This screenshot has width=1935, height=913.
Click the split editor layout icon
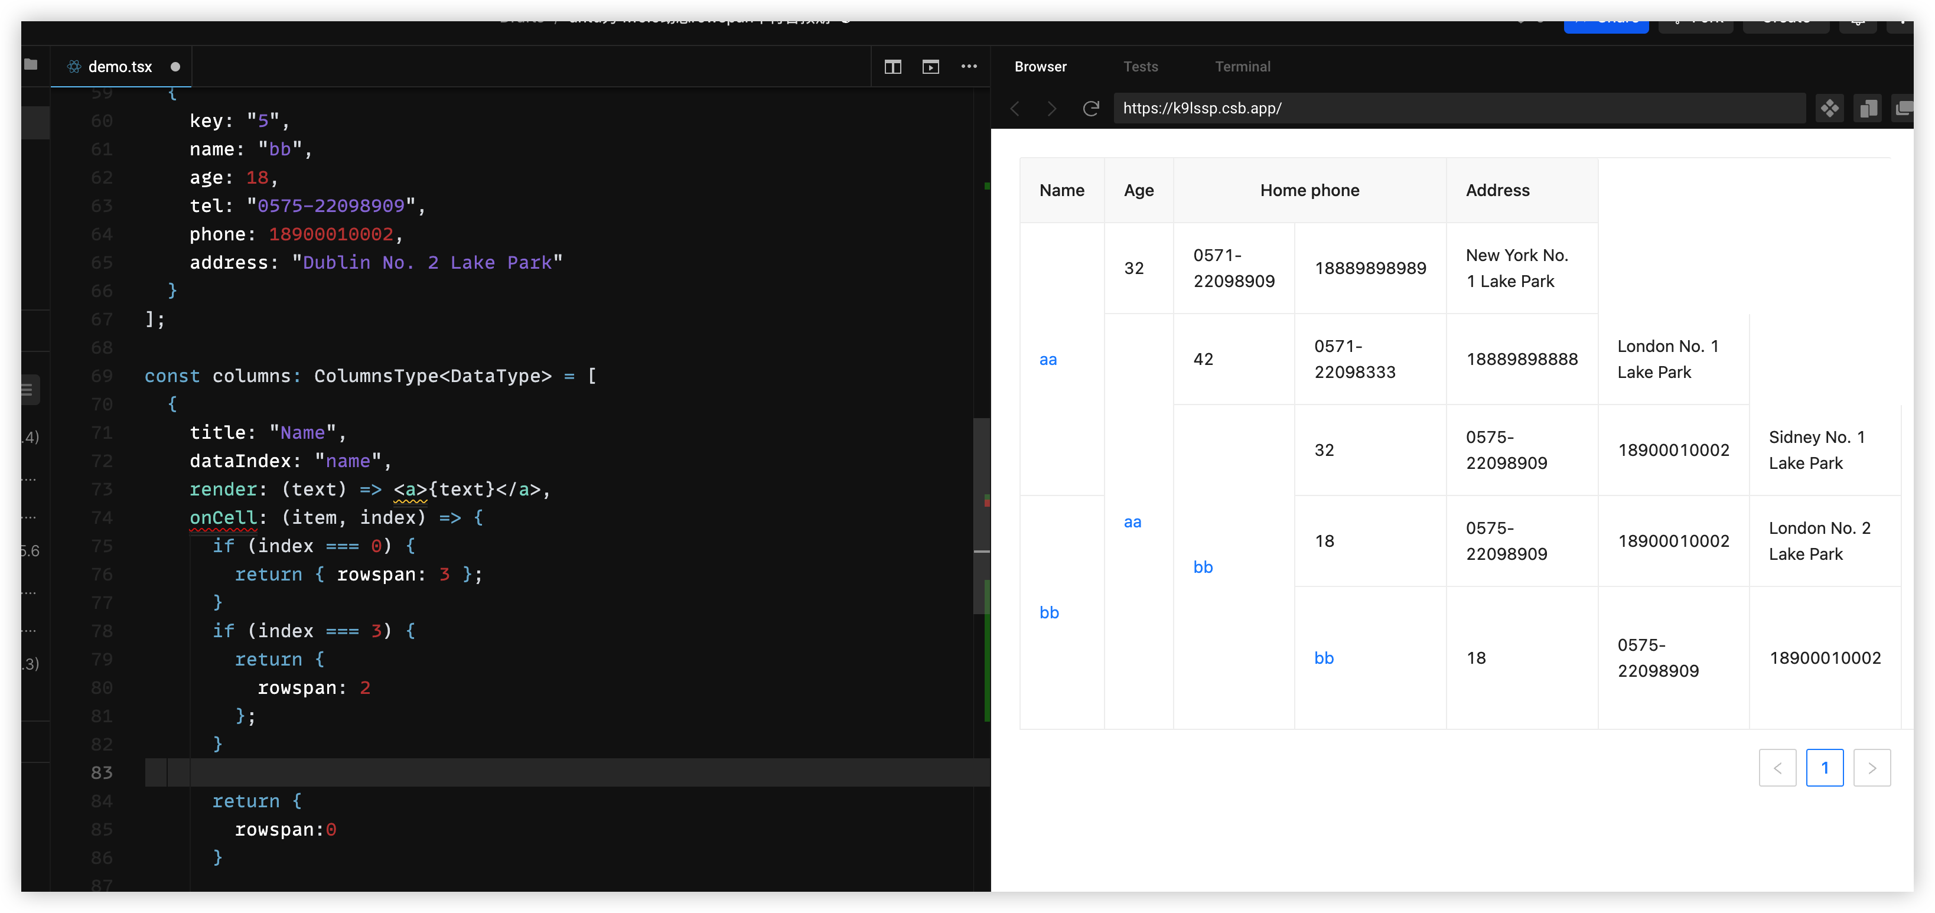892,67
